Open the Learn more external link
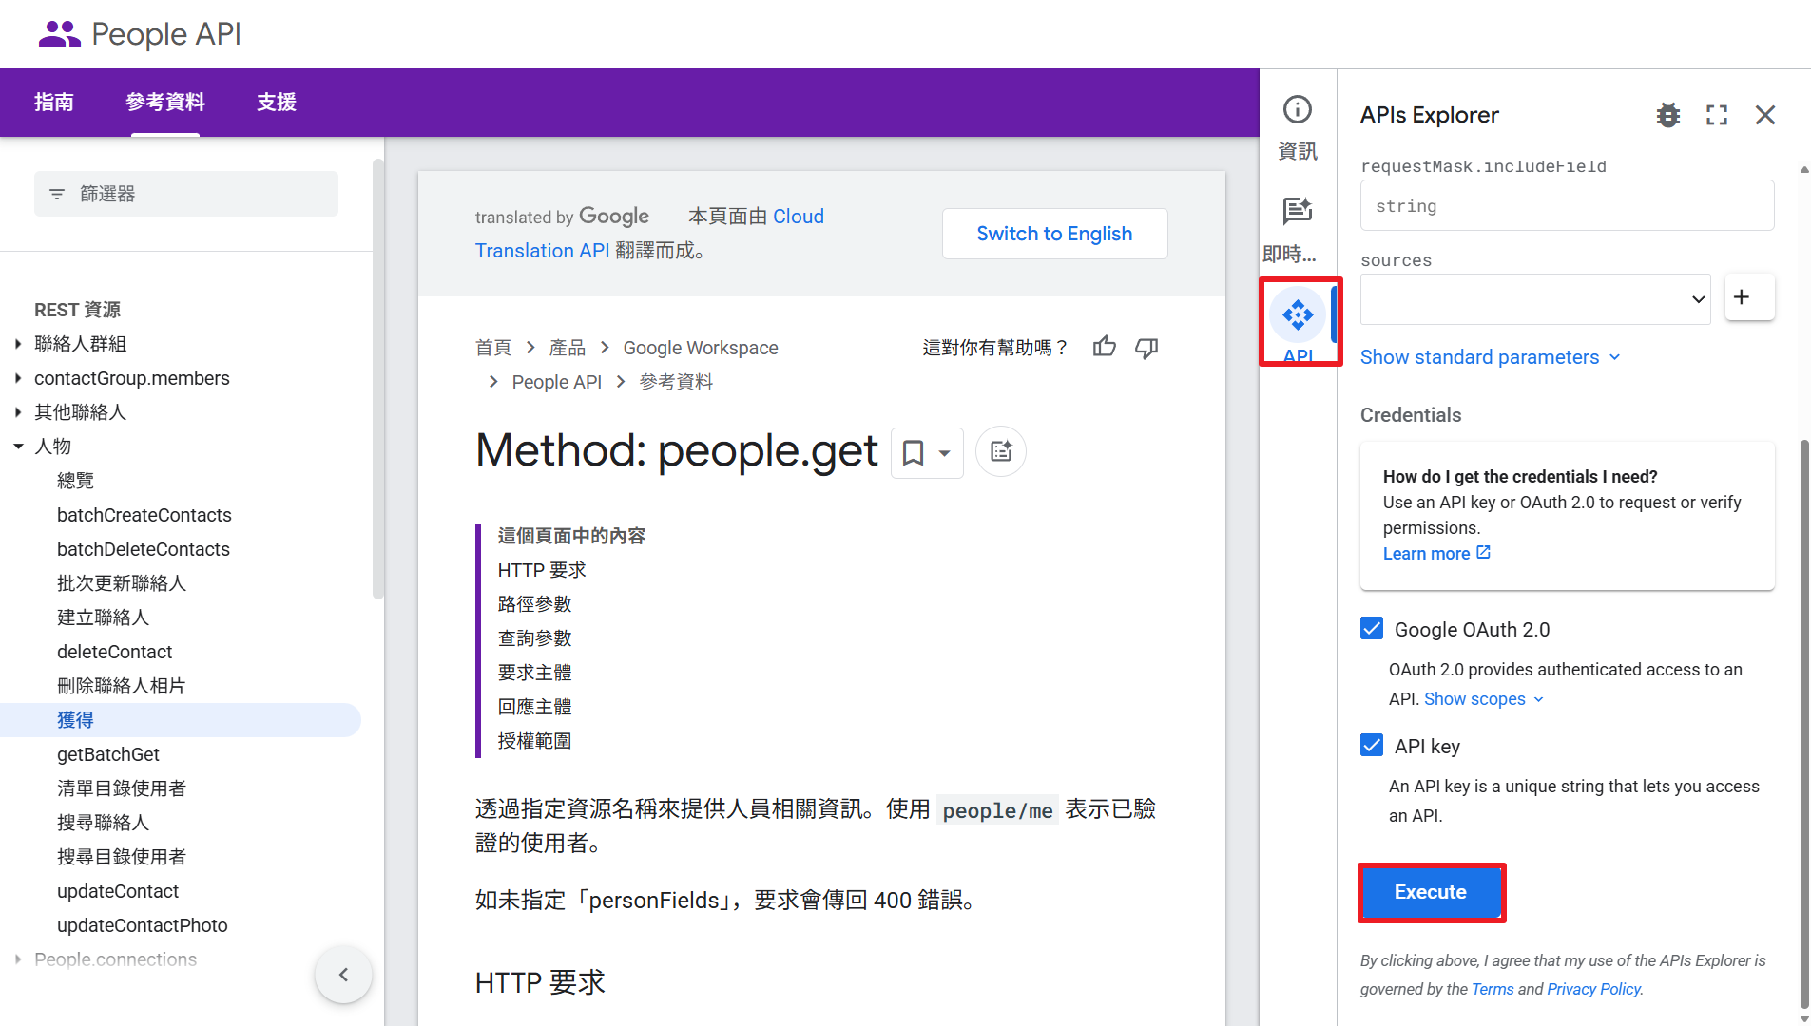The height and width of the screenshot is (1026, 1811). tap(1436, 554)
